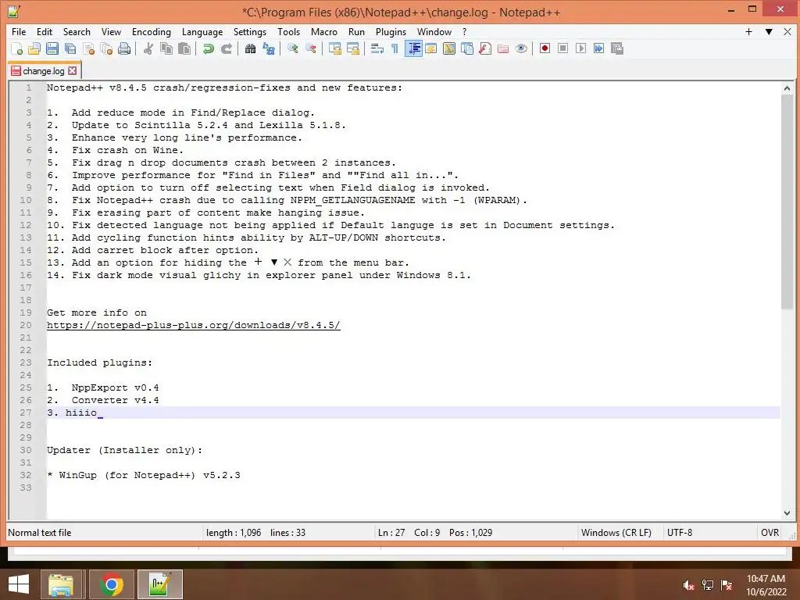Viewport: 800px width, 600px height.
Task: Click the macro Playback icon
Action: (580, 48)
